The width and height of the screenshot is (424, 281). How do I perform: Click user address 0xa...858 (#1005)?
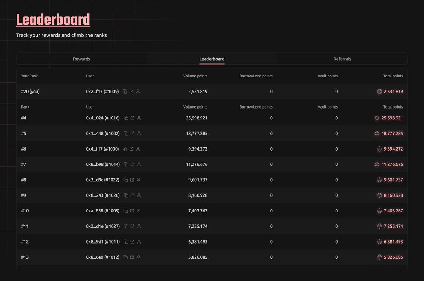[103, 211]
